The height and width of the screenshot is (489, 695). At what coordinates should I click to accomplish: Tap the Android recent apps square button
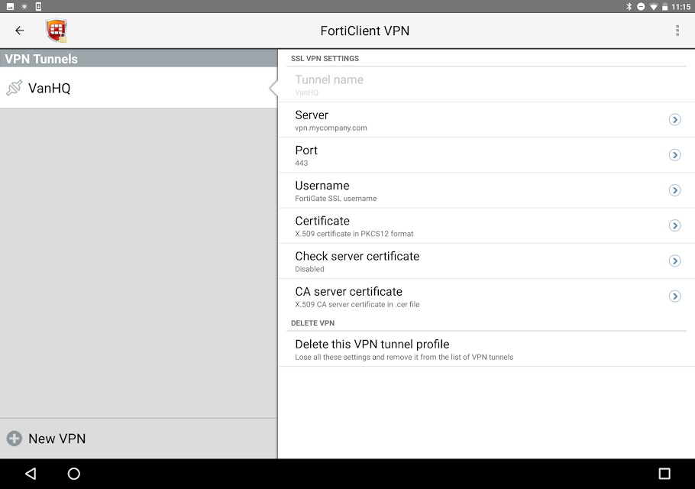(664, 474)
